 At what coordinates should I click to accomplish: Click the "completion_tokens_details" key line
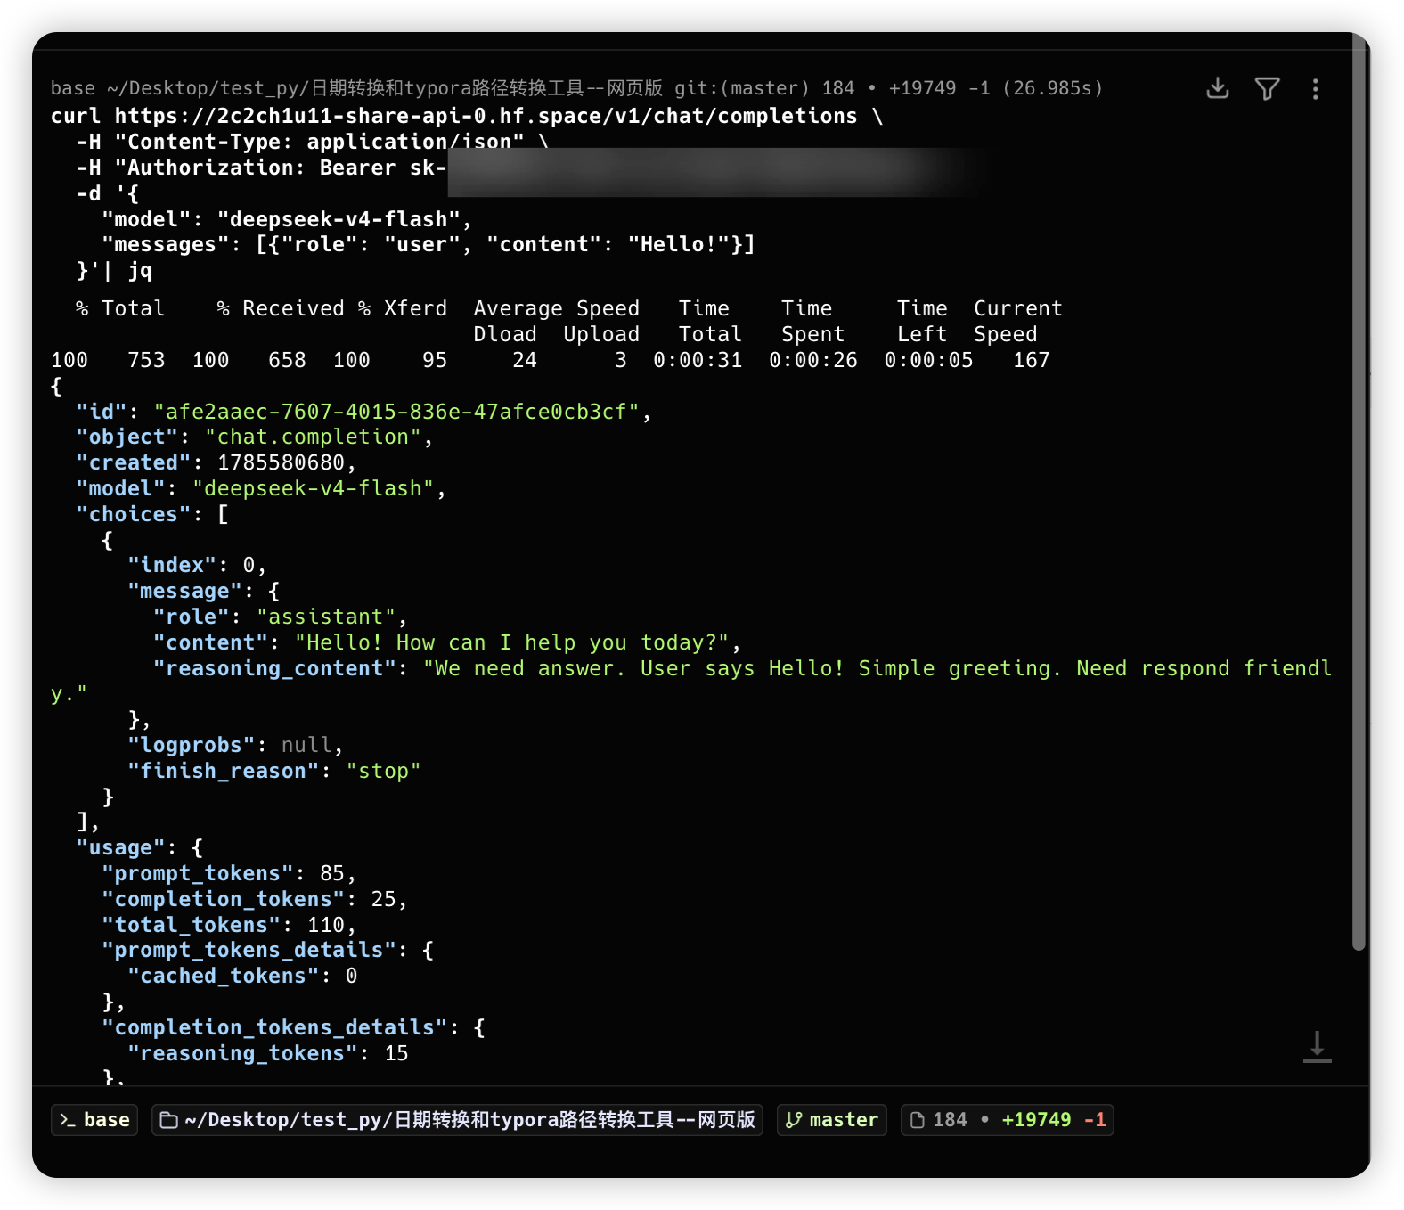[x=293, y=1027]
